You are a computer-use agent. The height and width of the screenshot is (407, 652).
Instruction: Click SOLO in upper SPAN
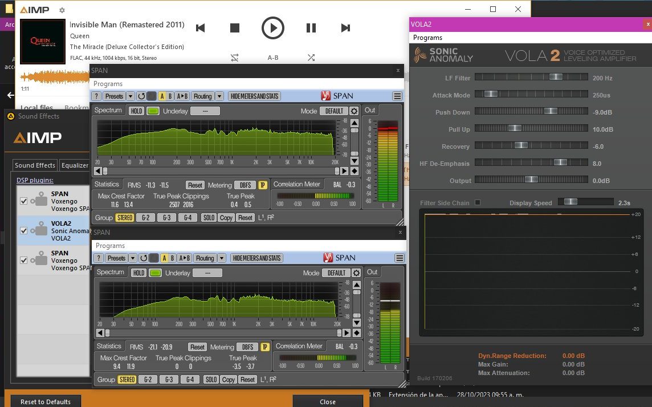point(209,218)
